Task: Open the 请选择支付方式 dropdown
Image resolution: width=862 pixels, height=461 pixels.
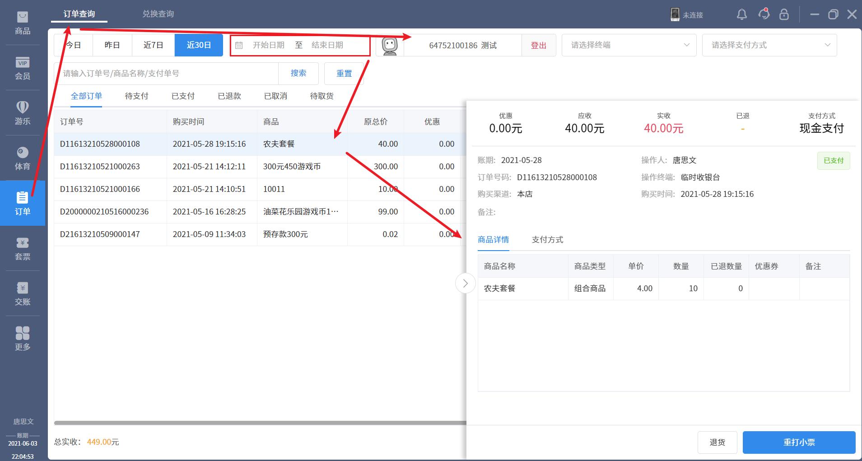Action: 769,45
